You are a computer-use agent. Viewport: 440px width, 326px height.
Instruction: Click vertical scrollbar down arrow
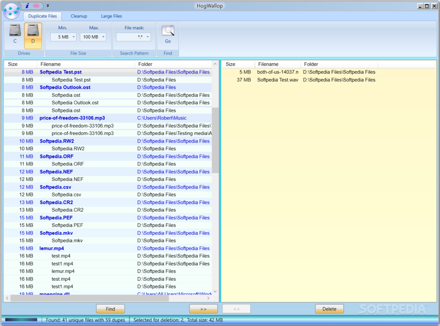tap(215, 291)
